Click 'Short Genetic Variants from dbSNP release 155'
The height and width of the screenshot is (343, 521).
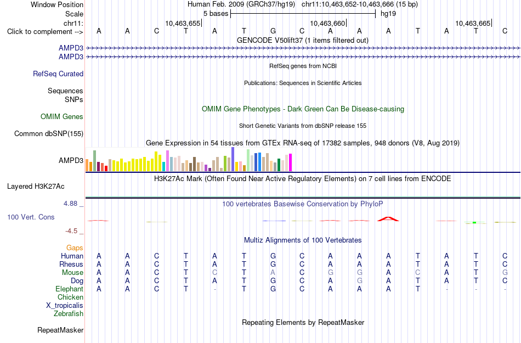tap(303, 126)
